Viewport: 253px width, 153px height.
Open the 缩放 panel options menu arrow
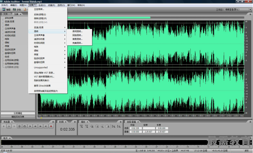[121, 122]
